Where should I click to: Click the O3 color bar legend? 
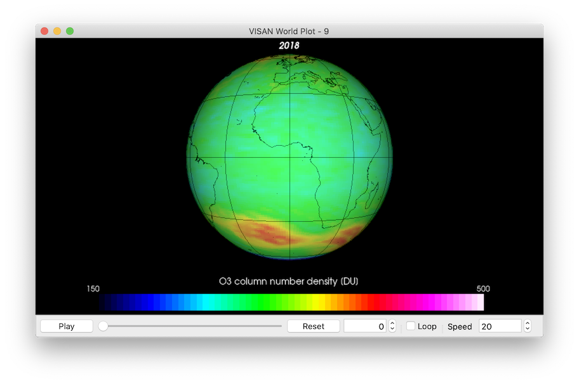291,302
